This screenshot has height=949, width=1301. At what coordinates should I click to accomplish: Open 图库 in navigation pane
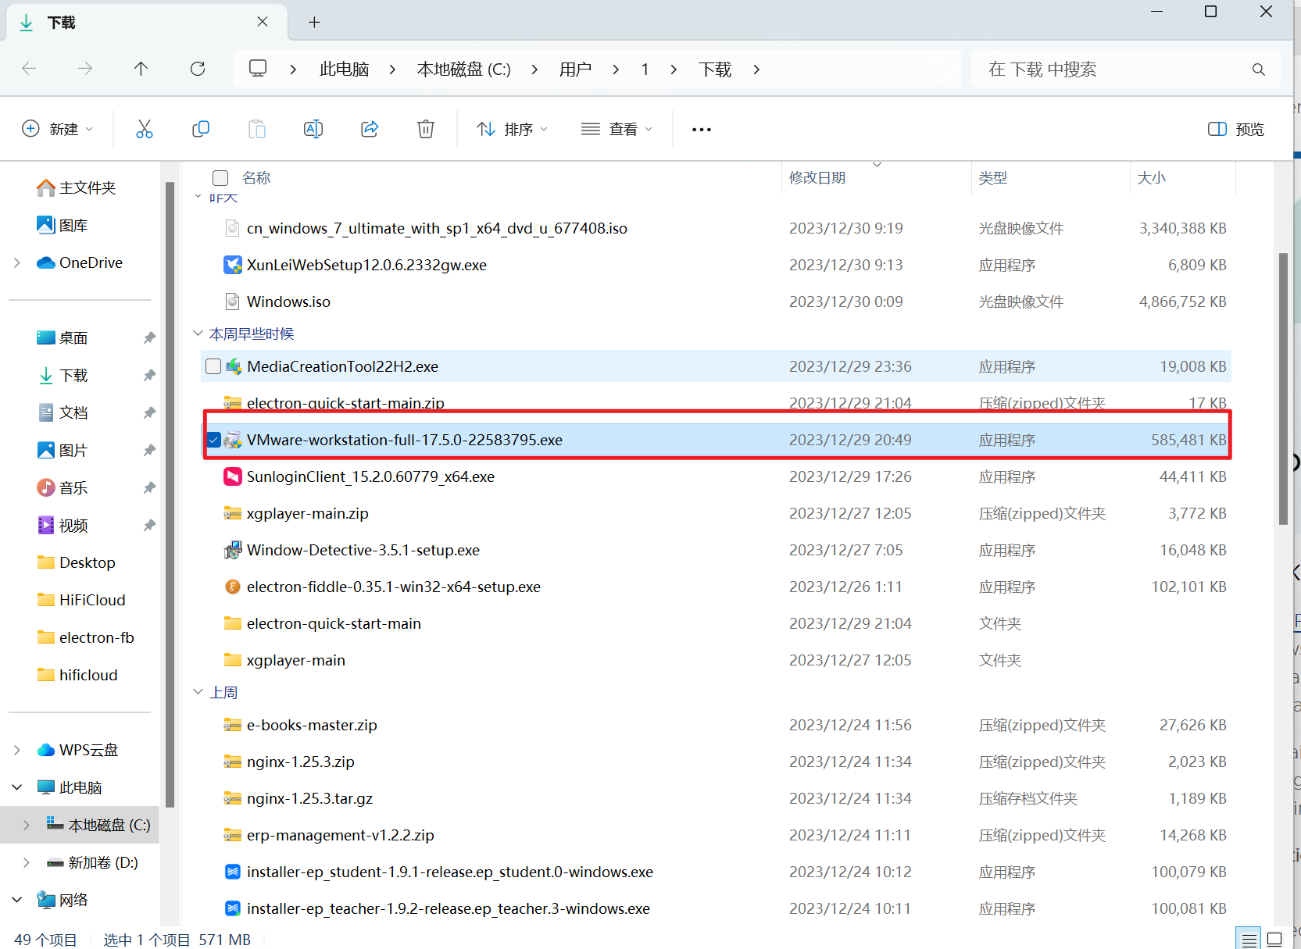coord(63,225)
